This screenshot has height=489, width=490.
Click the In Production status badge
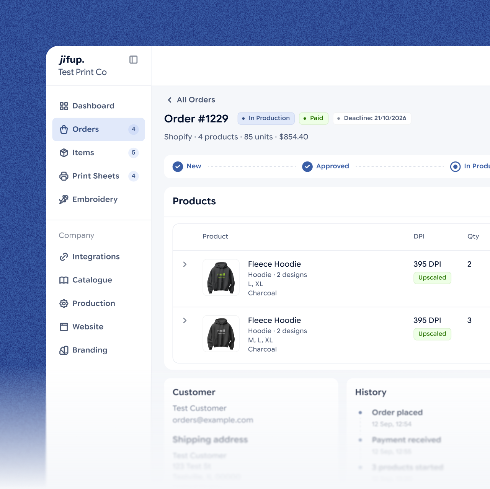[x=266, y=118]
